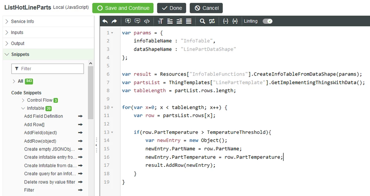Click the "LinePartDataShape" string in code
The image size is (370, 196).
pos(209,49)
